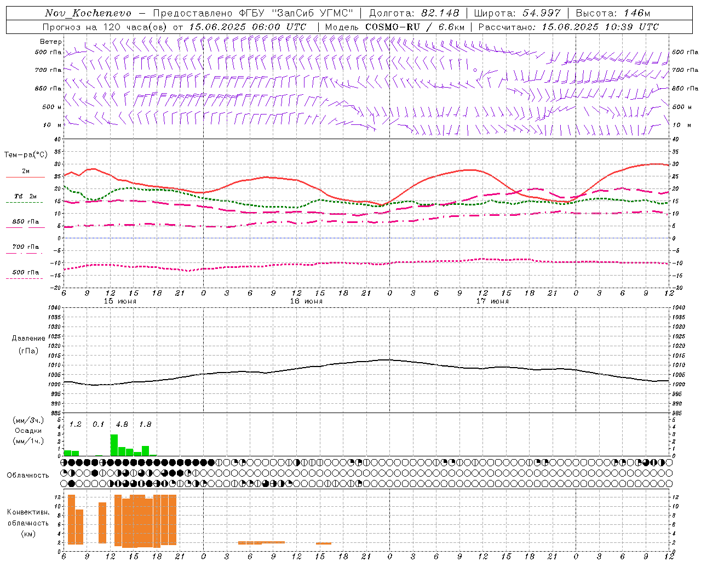Image resolution: width=701 pixels, height=561 pixels.
Task: Click the 'Конвективн.' convective cloud label
Action: [28, 512]
